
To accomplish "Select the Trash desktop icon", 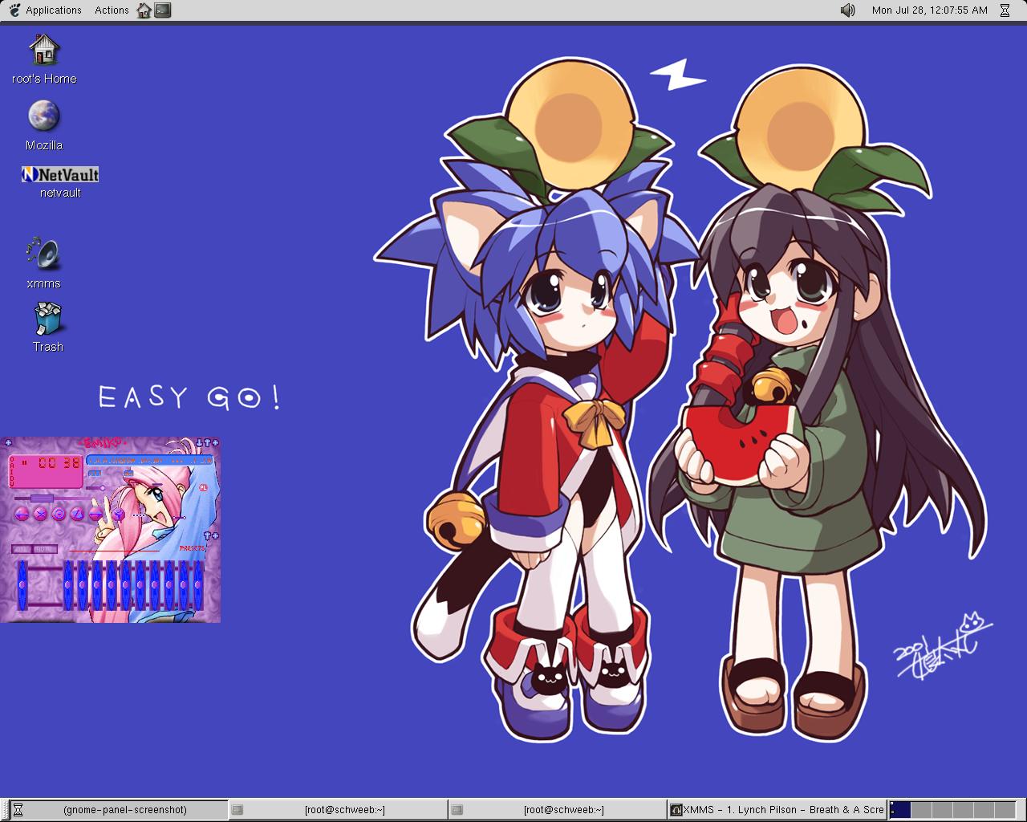I will pos(48,327).
